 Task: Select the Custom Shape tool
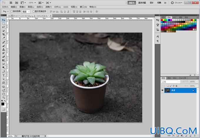[x=4, y=83]
